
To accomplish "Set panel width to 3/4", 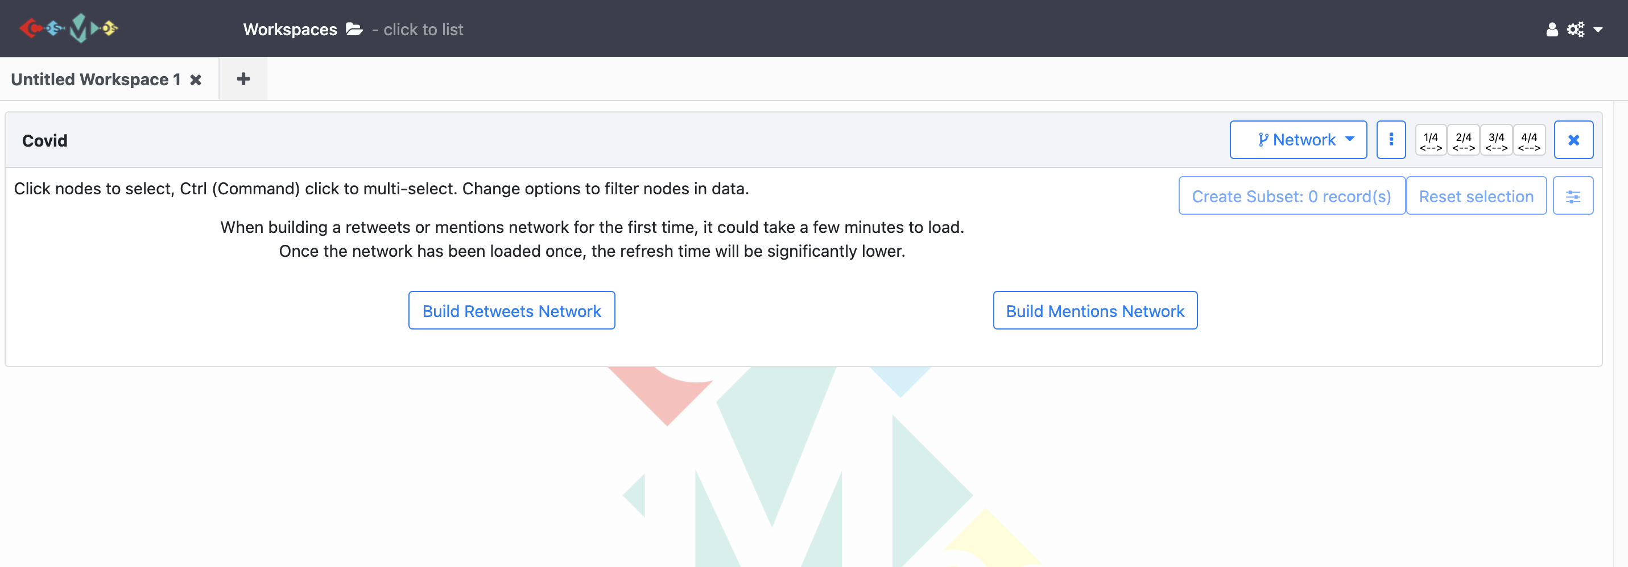I will pyautogui.click(x=1497, y=140).
